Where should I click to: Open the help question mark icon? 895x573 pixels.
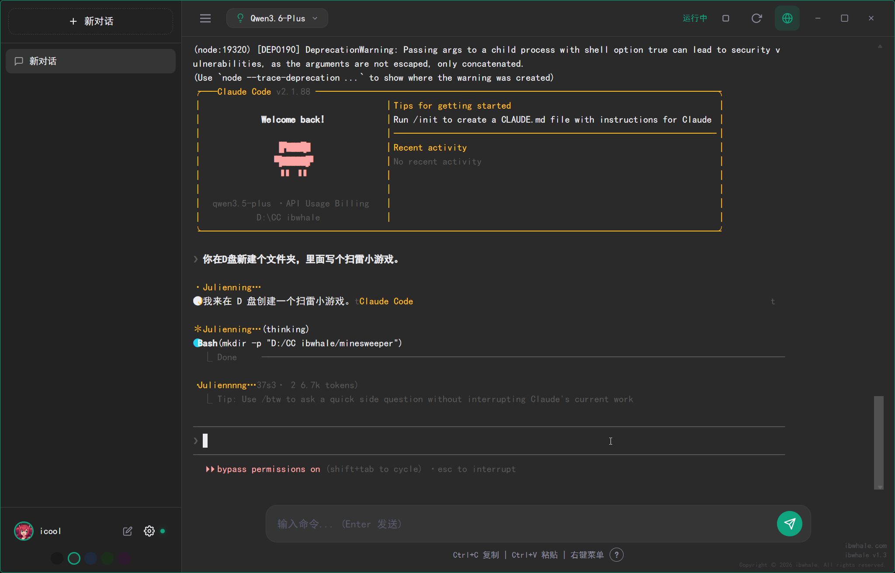coord(616,555)
